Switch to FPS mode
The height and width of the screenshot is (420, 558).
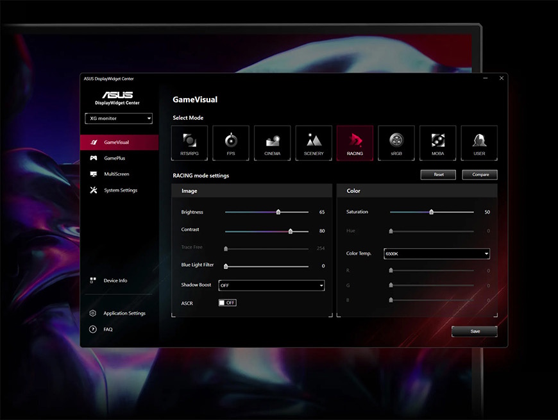[x=230, y=142]
